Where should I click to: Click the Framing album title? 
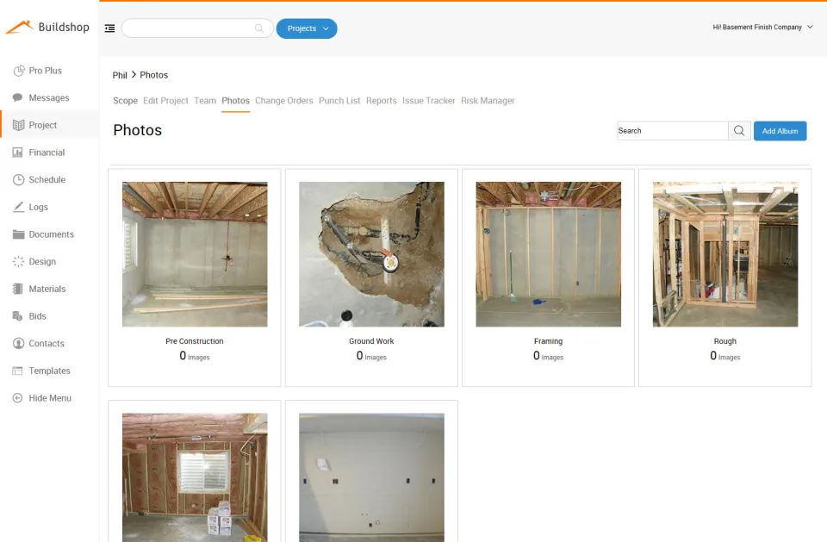point(549,341)
